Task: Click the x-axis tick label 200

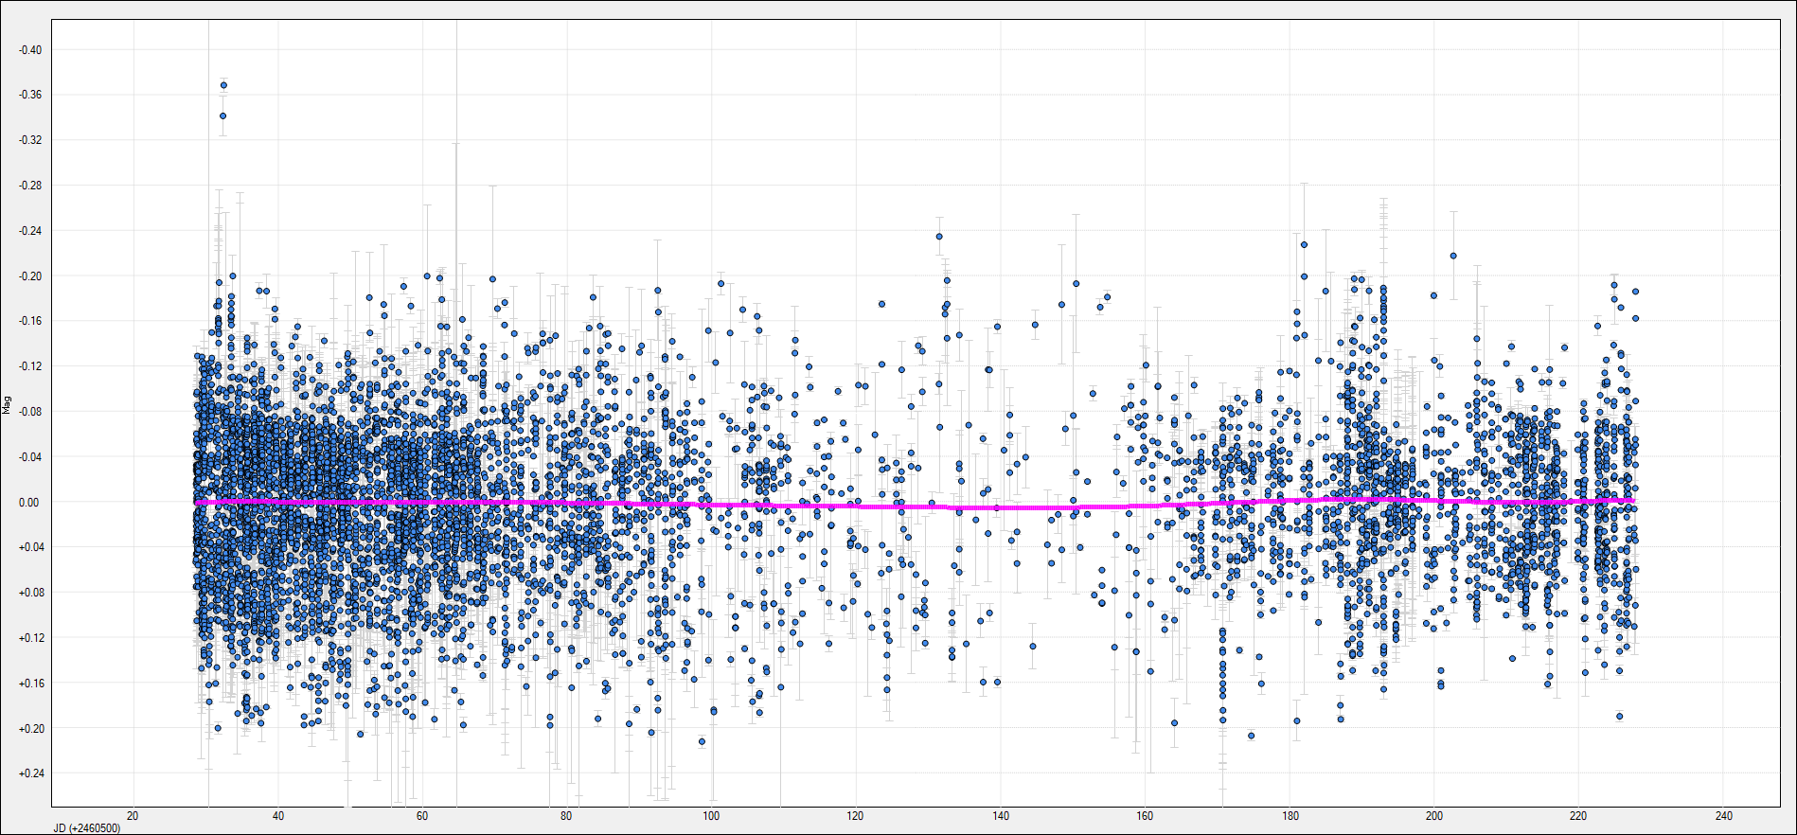Action: pyautogui.click(x=1434, y=816)
